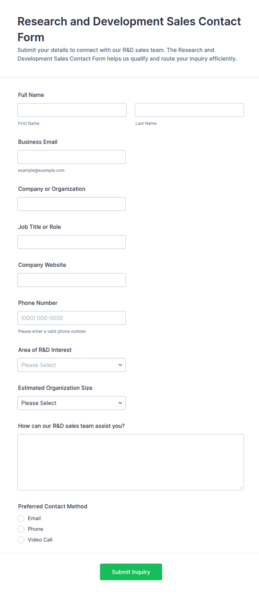Click the Video Call option label text

coord(40,540)
